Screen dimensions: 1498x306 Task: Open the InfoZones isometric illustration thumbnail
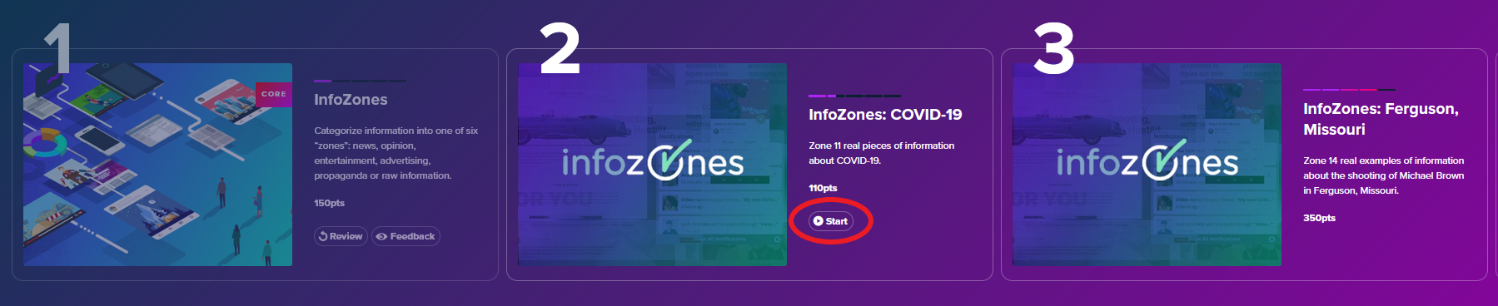click(157, 165)
